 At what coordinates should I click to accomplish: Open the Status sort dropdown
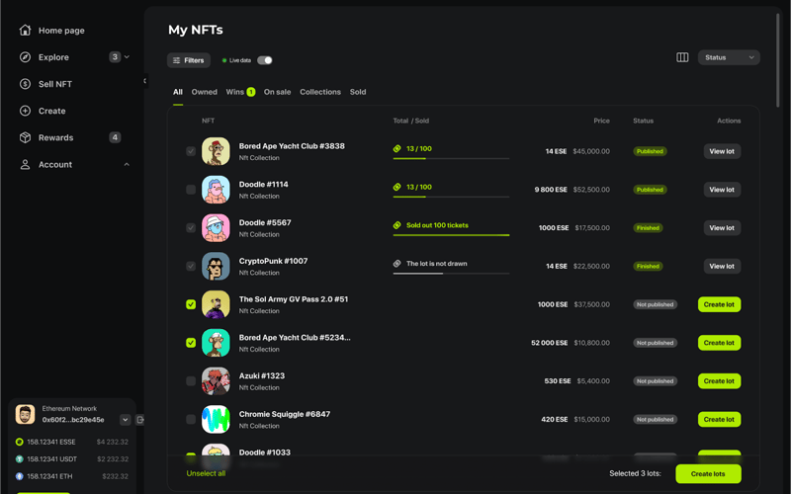click(729, 57)
